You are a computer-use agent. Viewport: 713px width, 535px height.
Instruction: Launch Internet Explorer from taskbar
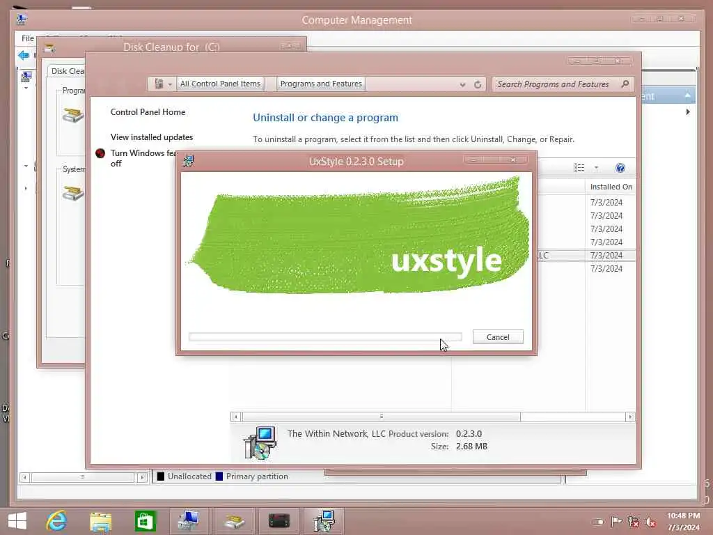pos(56,521)
